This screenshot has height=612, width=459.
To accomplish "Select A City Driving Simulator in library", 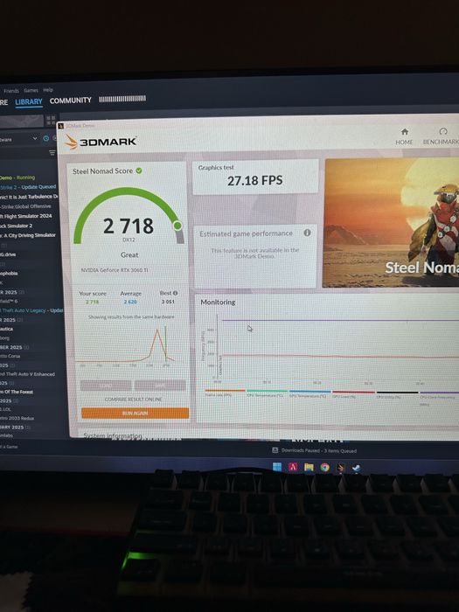I will point(28,235).
